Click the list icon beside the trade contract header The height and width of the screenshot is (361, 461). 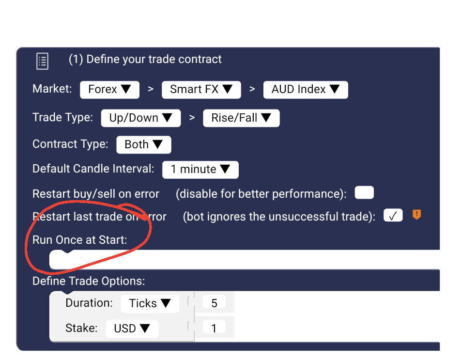pos(42,61)
